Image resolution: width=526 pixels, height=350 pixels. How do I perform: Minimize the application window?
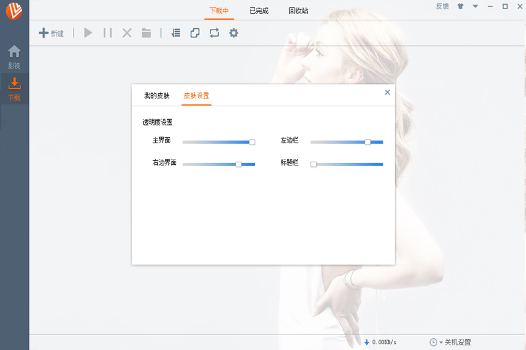coord(490,7)
